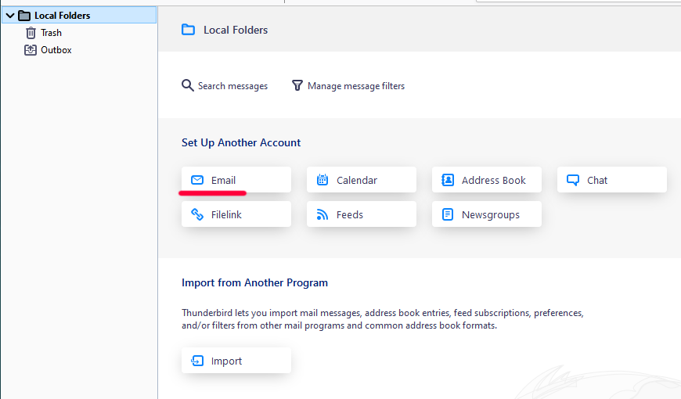
Task: Open Manage message filters
Action: 356,86
